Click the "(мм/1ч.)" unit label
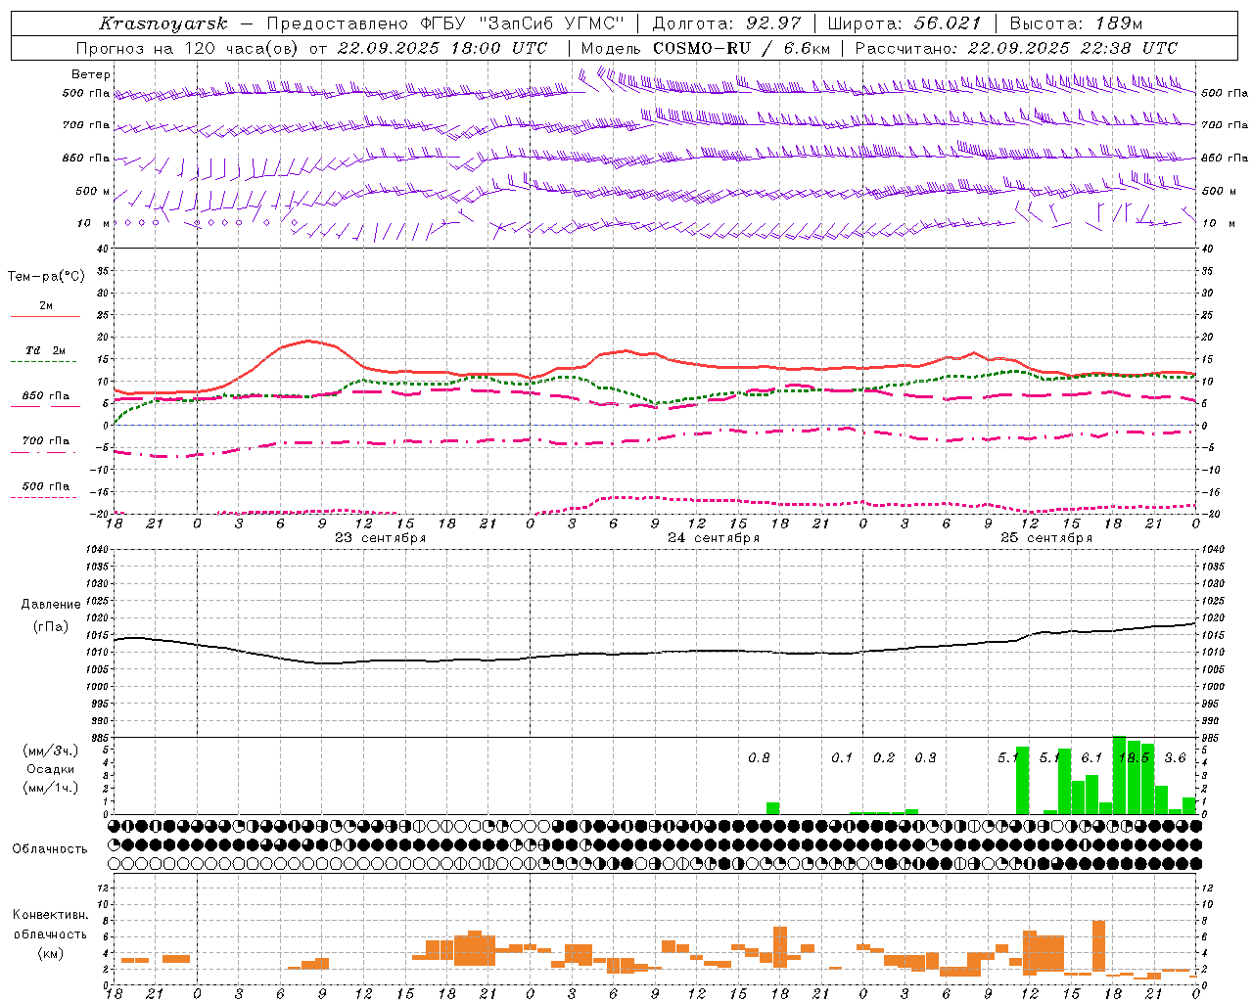 51,788
